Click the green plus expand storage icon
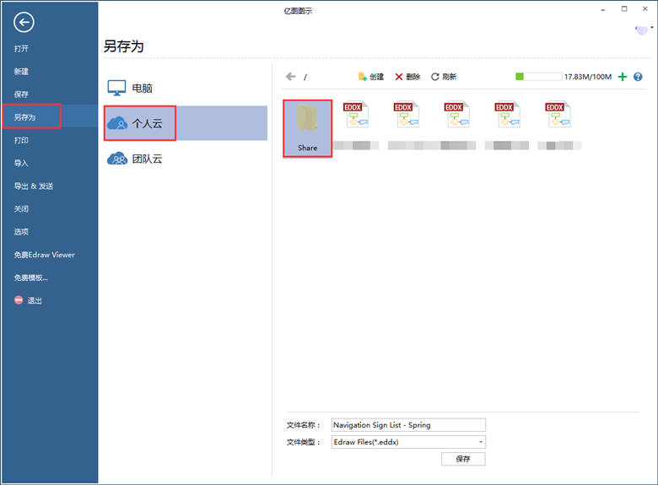 click(623, 77)
